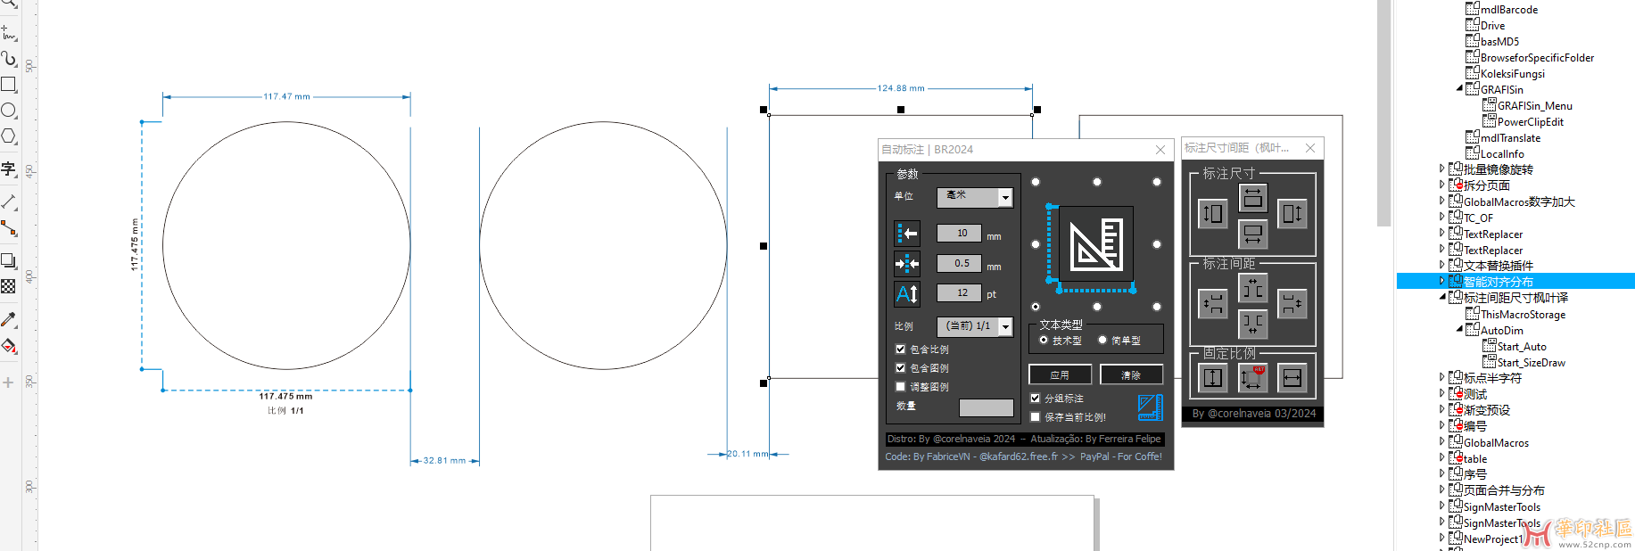The width and height of the screenshot is (1635, 551).
Task: Click the top width icon in 标注尺寸
Action: 1252,198
